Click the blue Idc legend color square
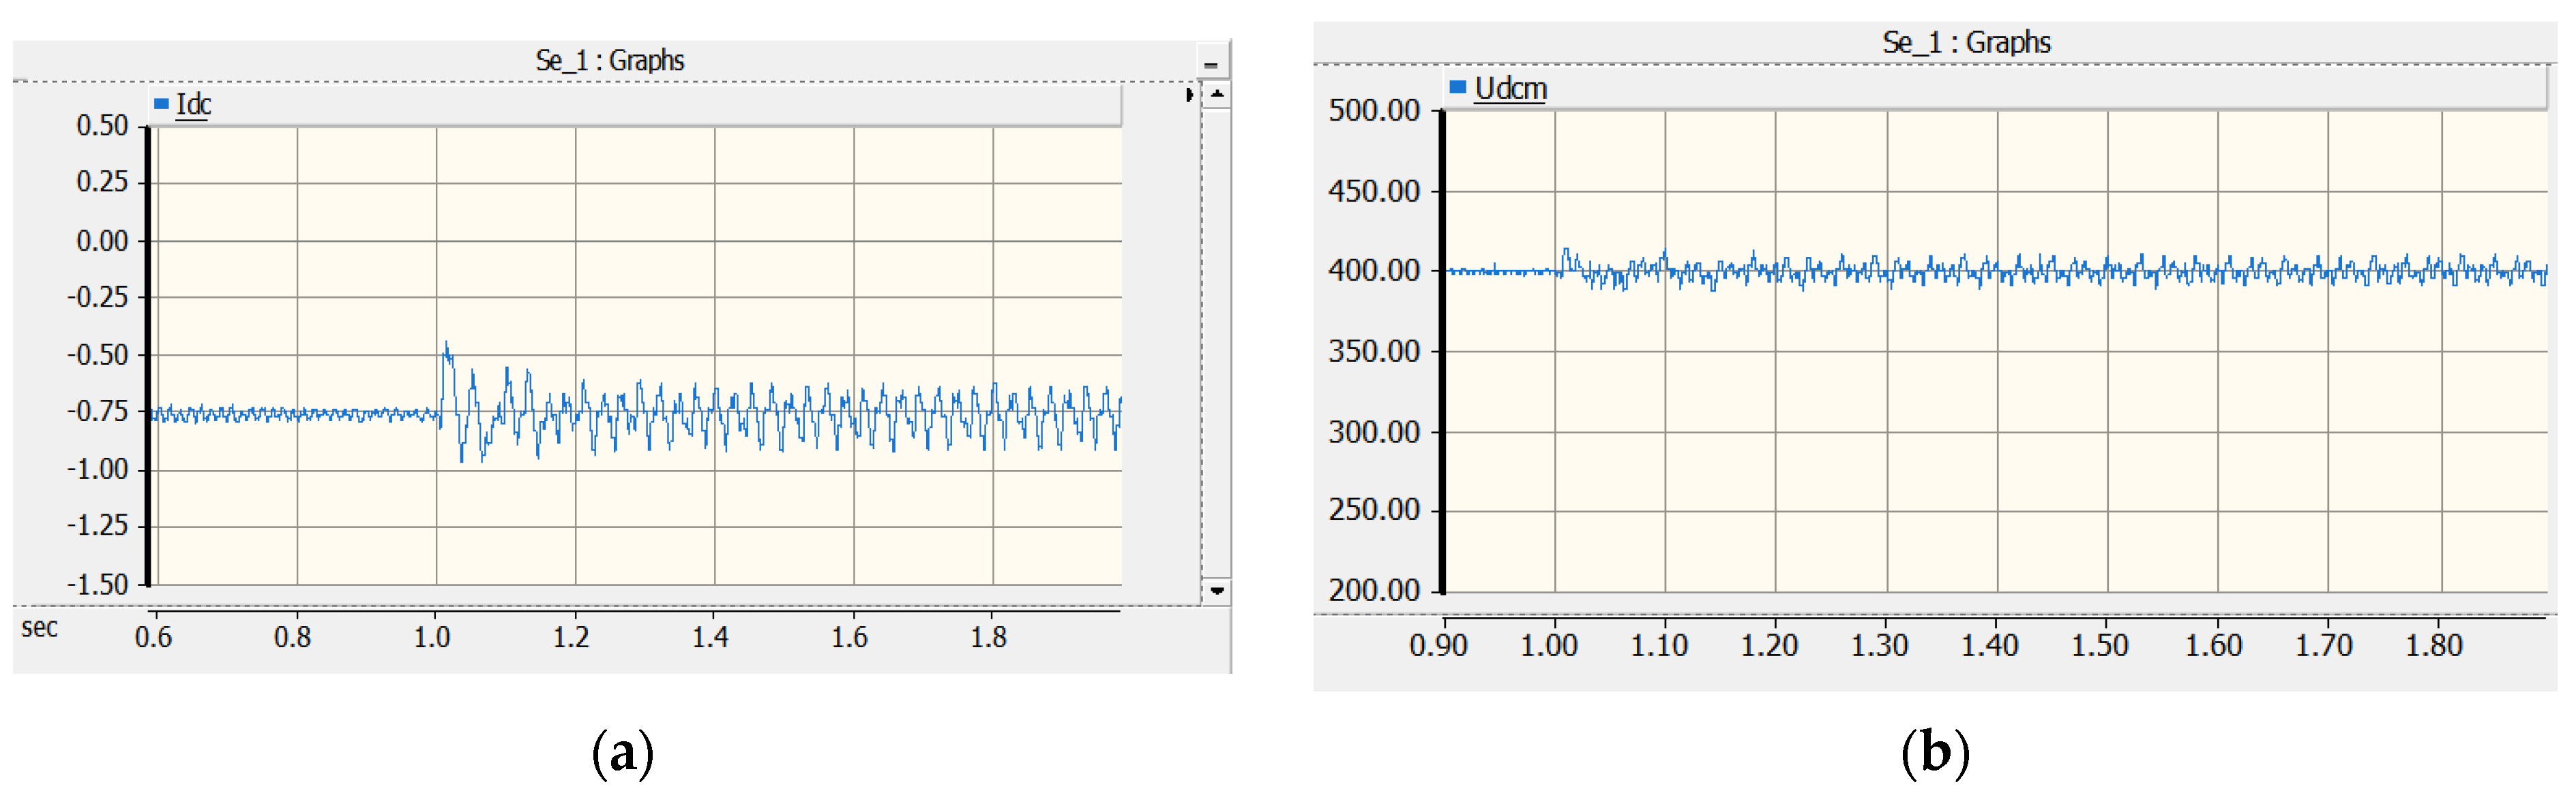Image resolution: width=2576 pixels, height=793 pixels. click(161, 104)
